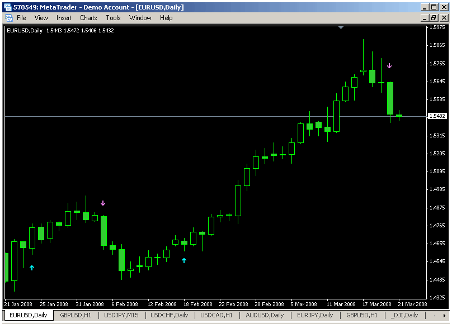Restore the inner chart window using menu bar button
Screen dimensions: 452x324
coord(433,18)
